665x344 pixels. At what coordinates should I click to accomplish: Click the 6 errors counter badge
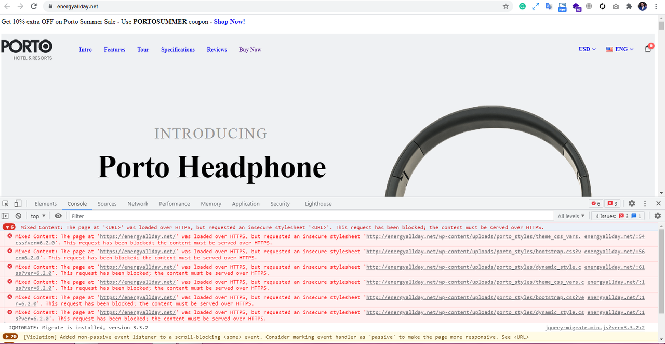[x=595, y=204]
